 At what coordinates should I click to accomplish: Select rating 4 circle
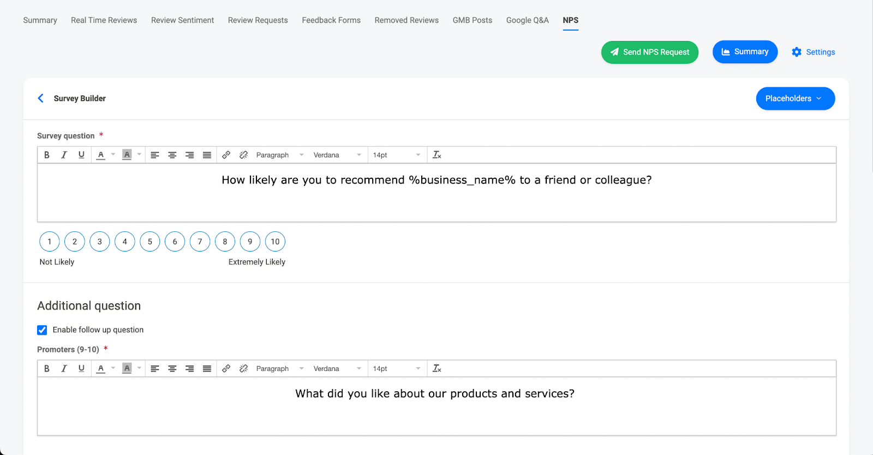point(125,242)
